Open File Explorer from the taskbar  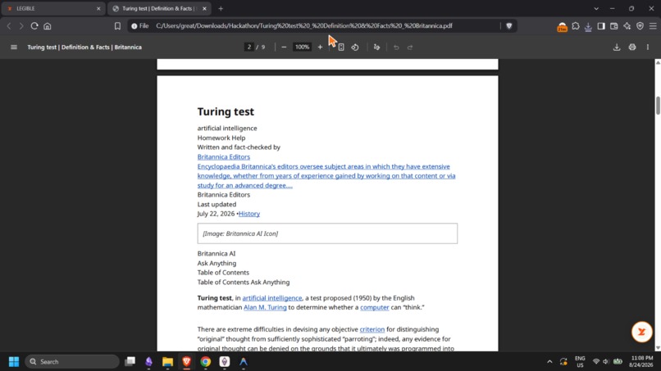click(168, 361)
